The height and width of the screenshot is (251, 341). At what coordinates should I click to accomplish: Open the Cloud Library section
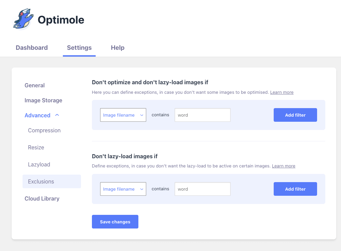42,198
